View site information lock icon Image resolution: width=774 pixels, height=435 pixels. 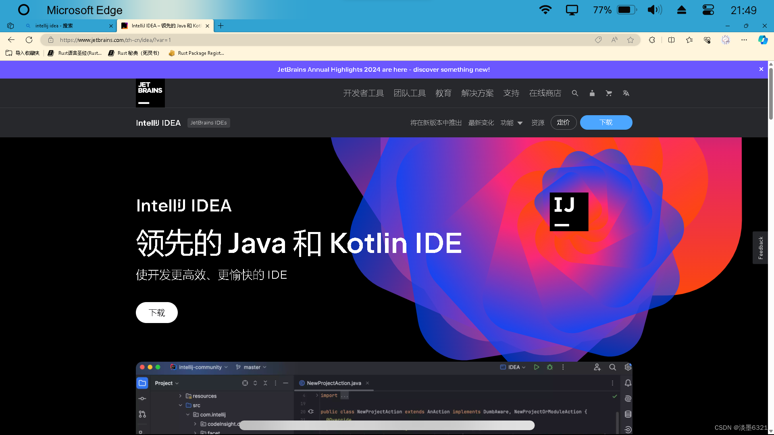[x=51, y=40]
